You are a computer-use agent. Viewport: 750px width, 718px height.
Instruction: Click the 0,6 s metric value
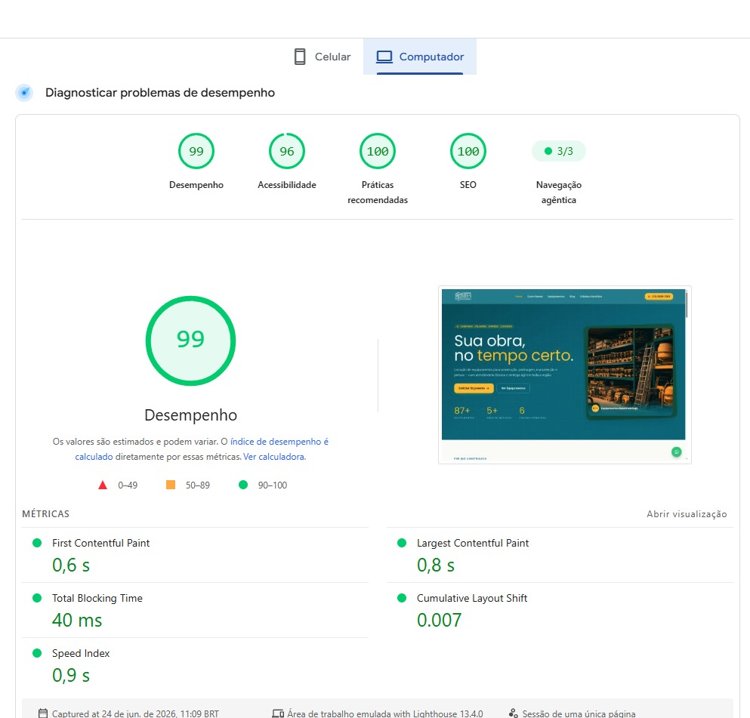pos(71,565)
